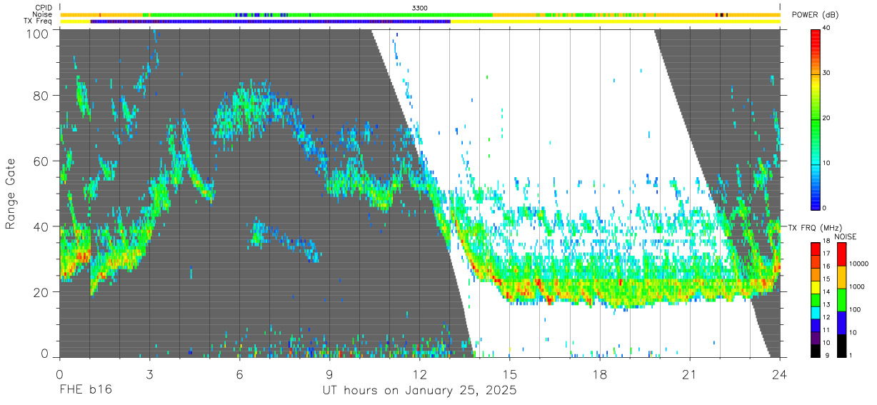
Task: Pick the orange 1000-level band in NOISE legend
Action: [x=841, y=277]
